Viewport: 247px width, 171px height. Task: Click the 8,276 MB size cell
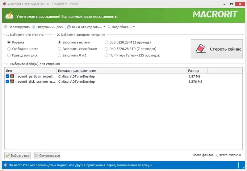pyautogui.click(x=195, y=81)
